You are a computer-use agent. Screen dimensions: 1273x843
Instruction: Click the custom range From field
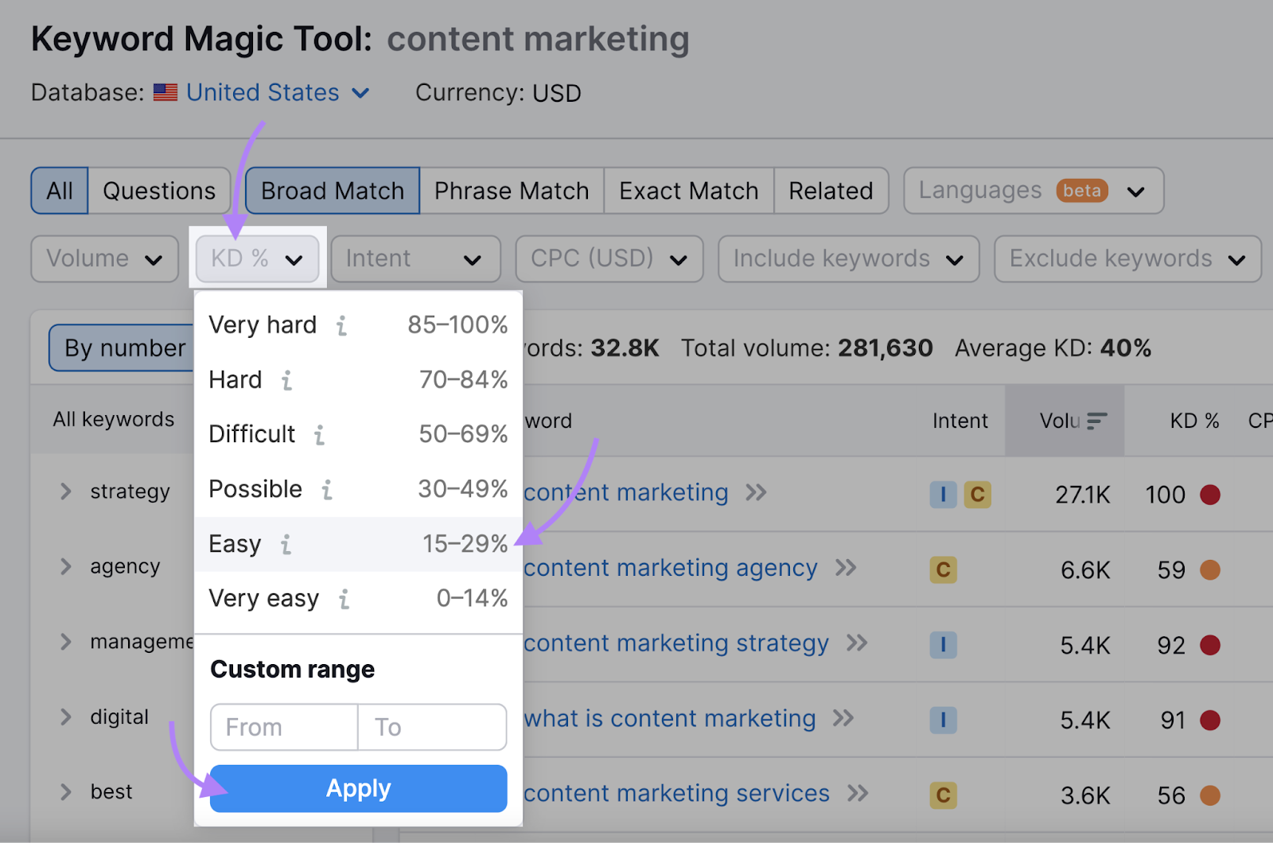click(284, 727)
